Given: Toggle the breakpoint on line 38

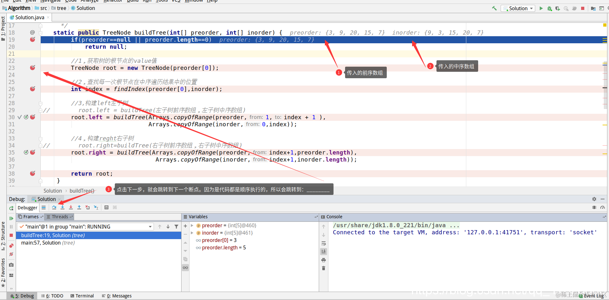Looking at the screenshot, I should (x=33, y=173).
